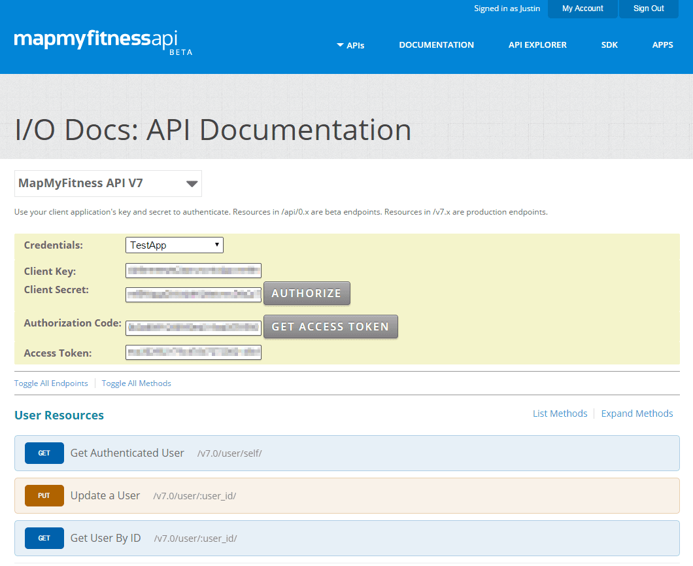The image size is (693, 566).
Task: Click Expand Methods for User Resources
Action: pos(637,414)
